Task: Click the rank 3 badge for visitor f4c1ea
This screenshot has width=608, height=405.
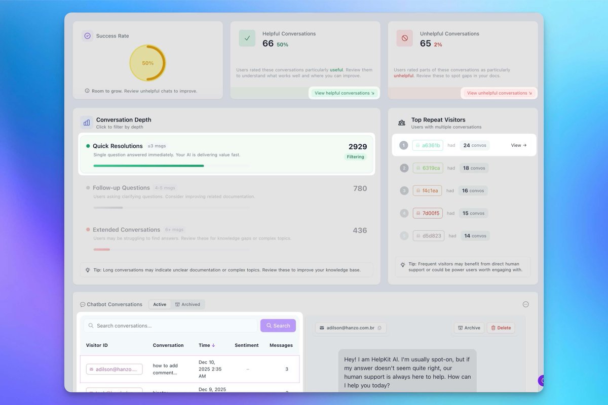Action: click(404, 191)
